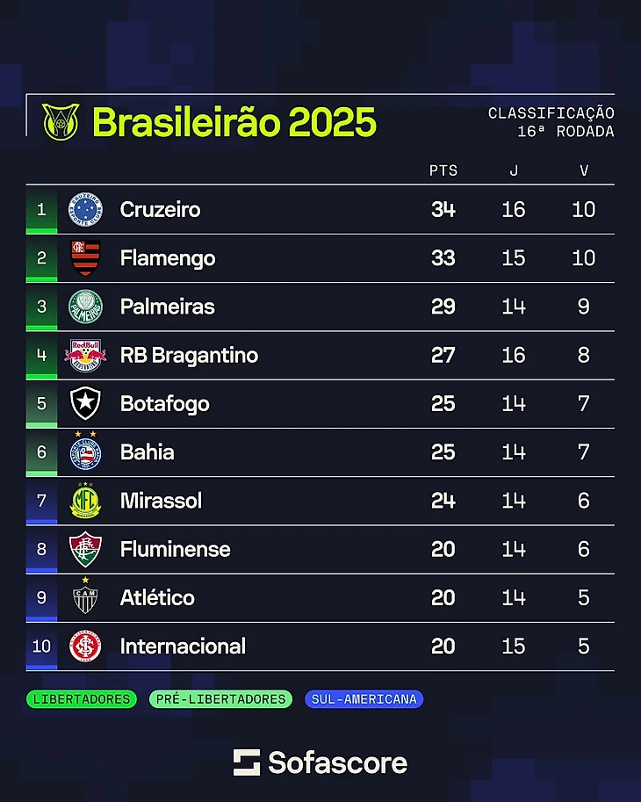Select the Internacional red crest
This screenshot has width=641, height=802.
[85, 647]
